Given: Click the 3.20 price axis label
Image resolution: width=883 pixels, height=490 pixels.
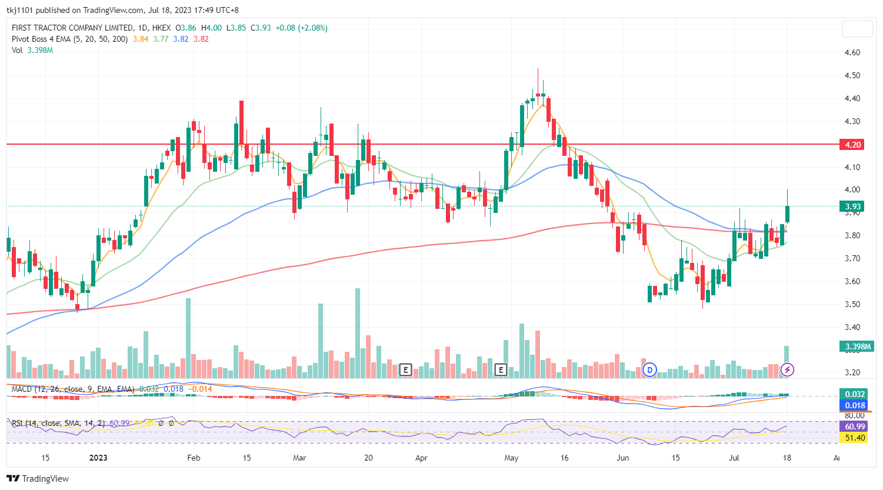Looking at the screenshot, I should point(852,372).
